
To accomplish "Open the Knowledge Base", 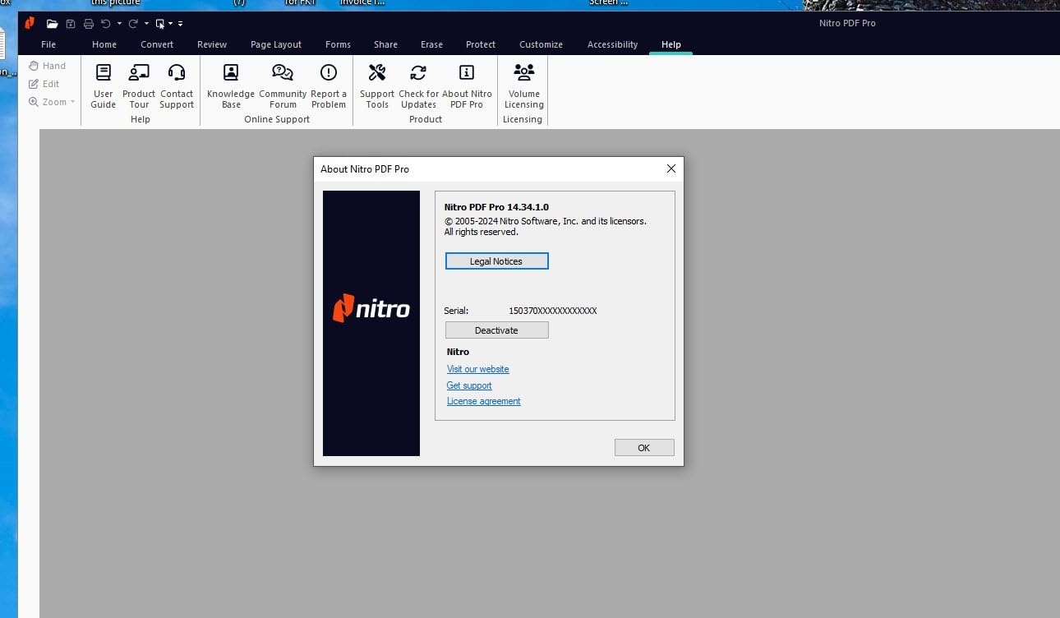I will coord(230,85).
